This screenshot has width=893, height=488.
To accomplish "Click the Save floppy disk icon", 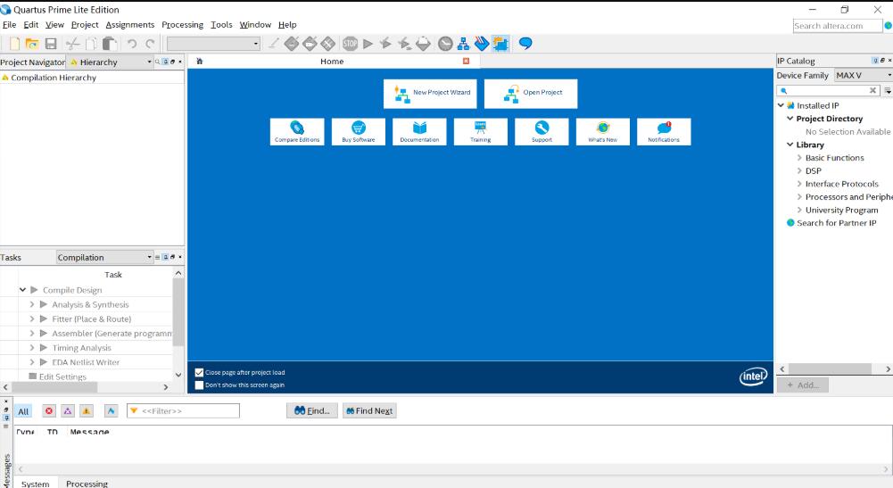I will (x=51, y=44).
